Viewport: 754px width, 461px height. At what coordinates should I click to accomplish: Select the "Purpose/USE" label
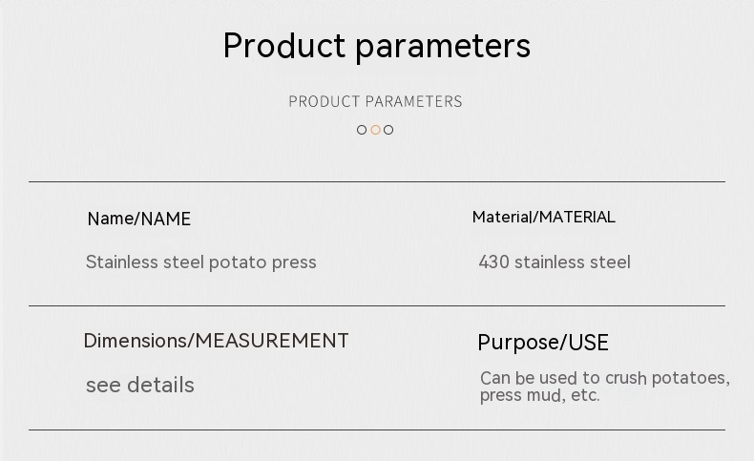(x=542, y=343)
